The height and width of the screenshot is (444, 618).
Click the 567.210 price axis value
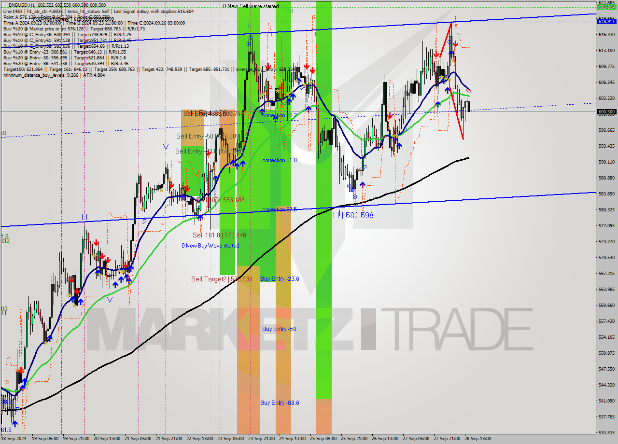point(606,274)
